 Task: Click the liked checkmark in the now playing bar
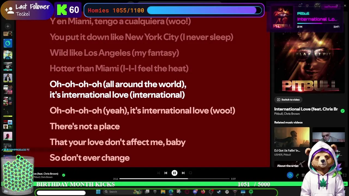[64, 175]
